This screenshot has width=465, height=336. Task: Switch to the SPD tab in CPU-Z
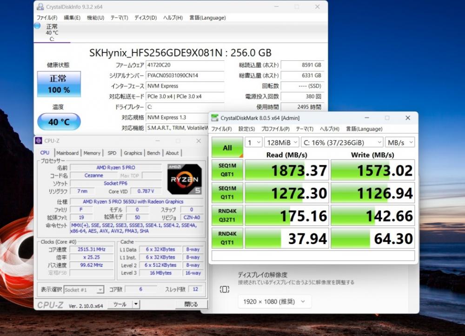pyautogui.click(x=112, y=153)
